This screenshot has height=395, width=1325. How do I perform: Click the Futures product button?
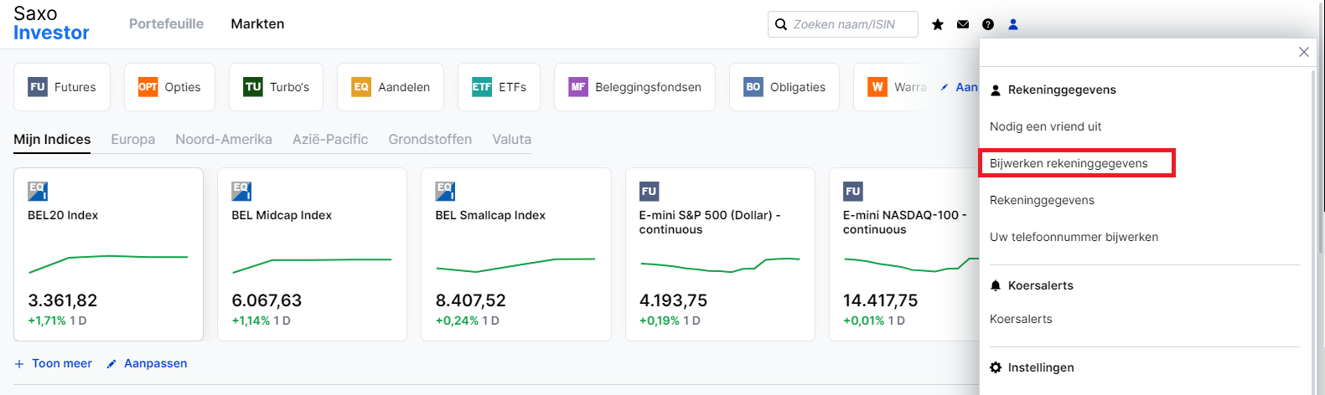pyautogui.click(x=62, y=87)
